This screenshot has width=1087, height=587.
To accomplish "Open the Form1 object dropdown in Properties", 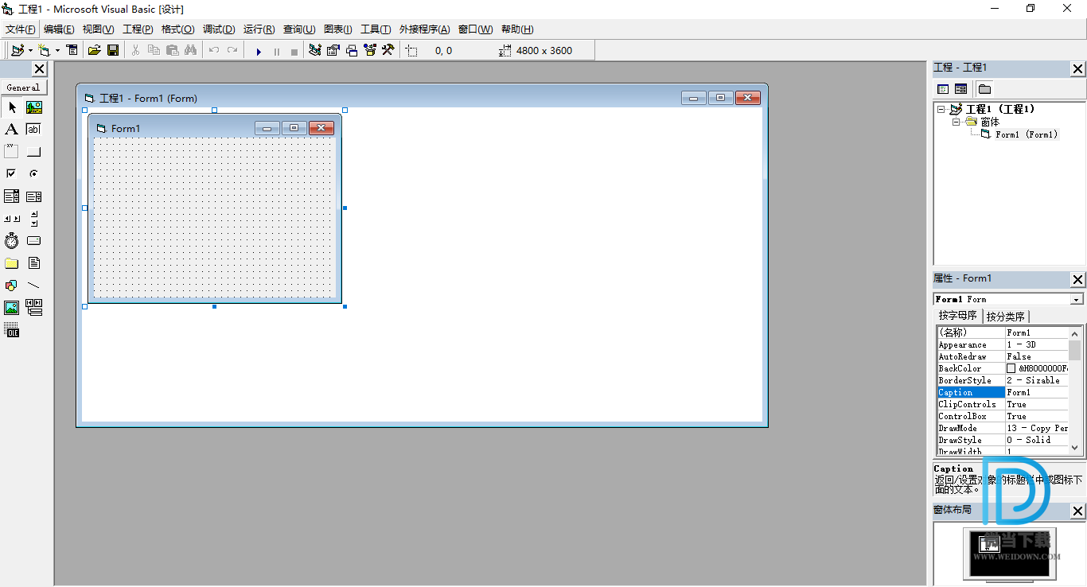I will [1077, 299].
